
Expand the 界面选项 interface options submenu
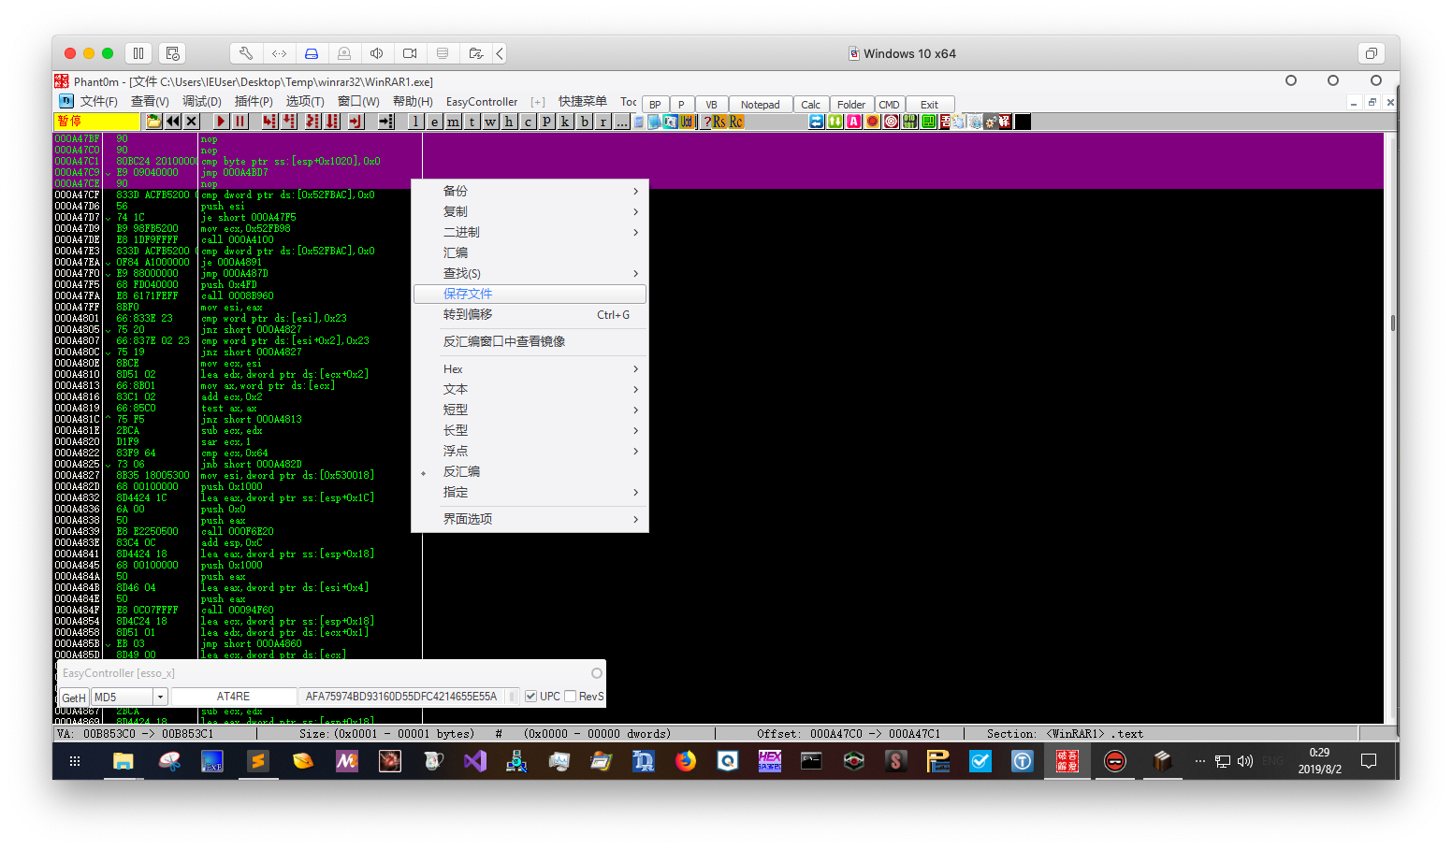[x=530, y=519]
